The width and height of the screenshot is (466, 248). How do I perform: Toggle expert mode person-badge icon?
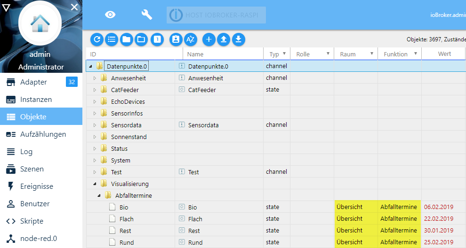176,39
